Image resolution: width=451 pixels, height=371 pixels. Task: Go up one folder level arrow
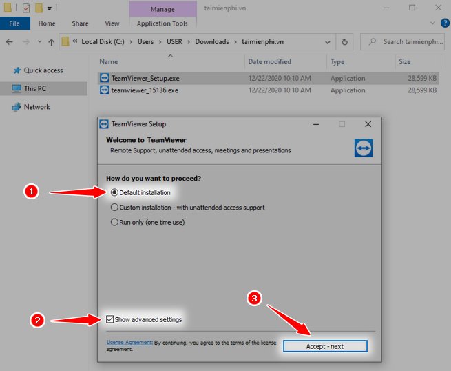(51, 42)
